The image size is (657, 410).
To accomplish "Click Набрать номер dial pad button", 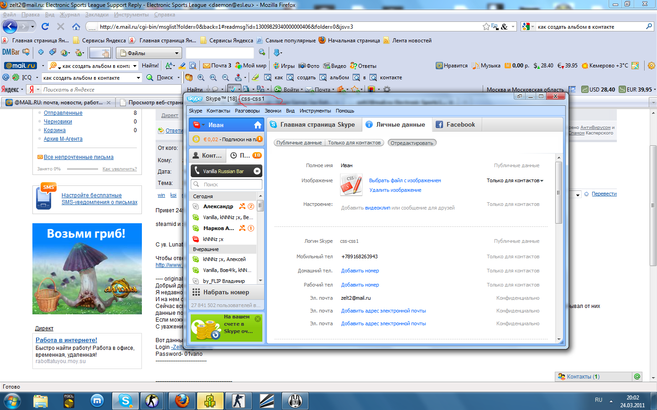I will 226,292.
